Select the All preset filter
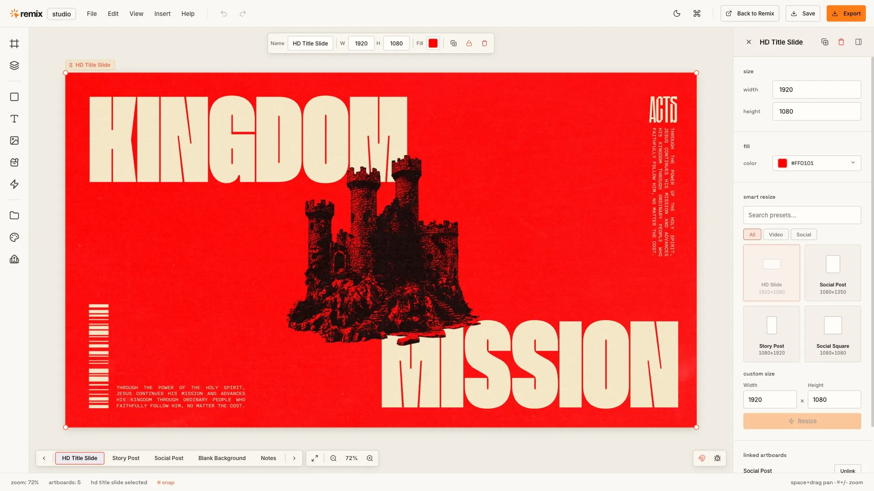 pyautogui.click(x=752, y=235)
